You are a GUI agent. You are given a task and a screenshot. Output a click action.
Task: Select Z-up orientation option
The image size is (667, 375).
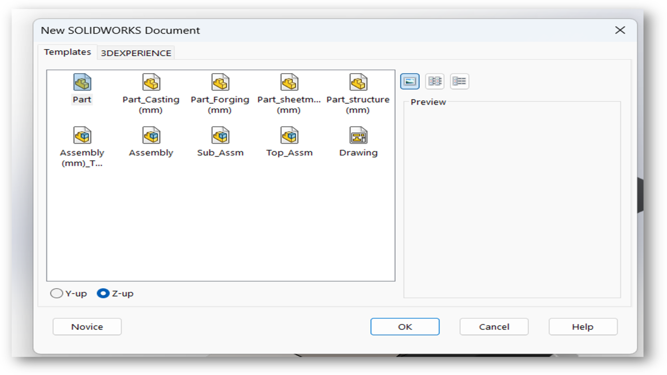[103, 293]
